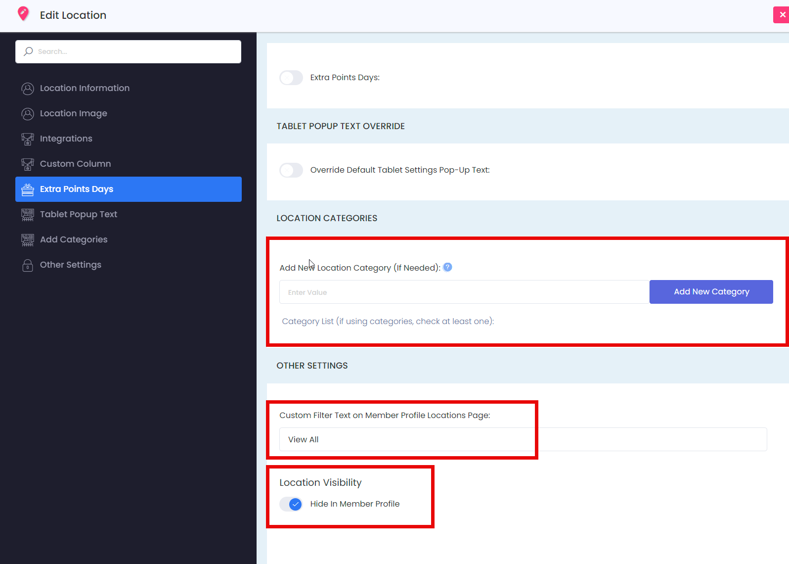Go to Custom Column section
The image size is (789, 564).
tap(129, 164)
